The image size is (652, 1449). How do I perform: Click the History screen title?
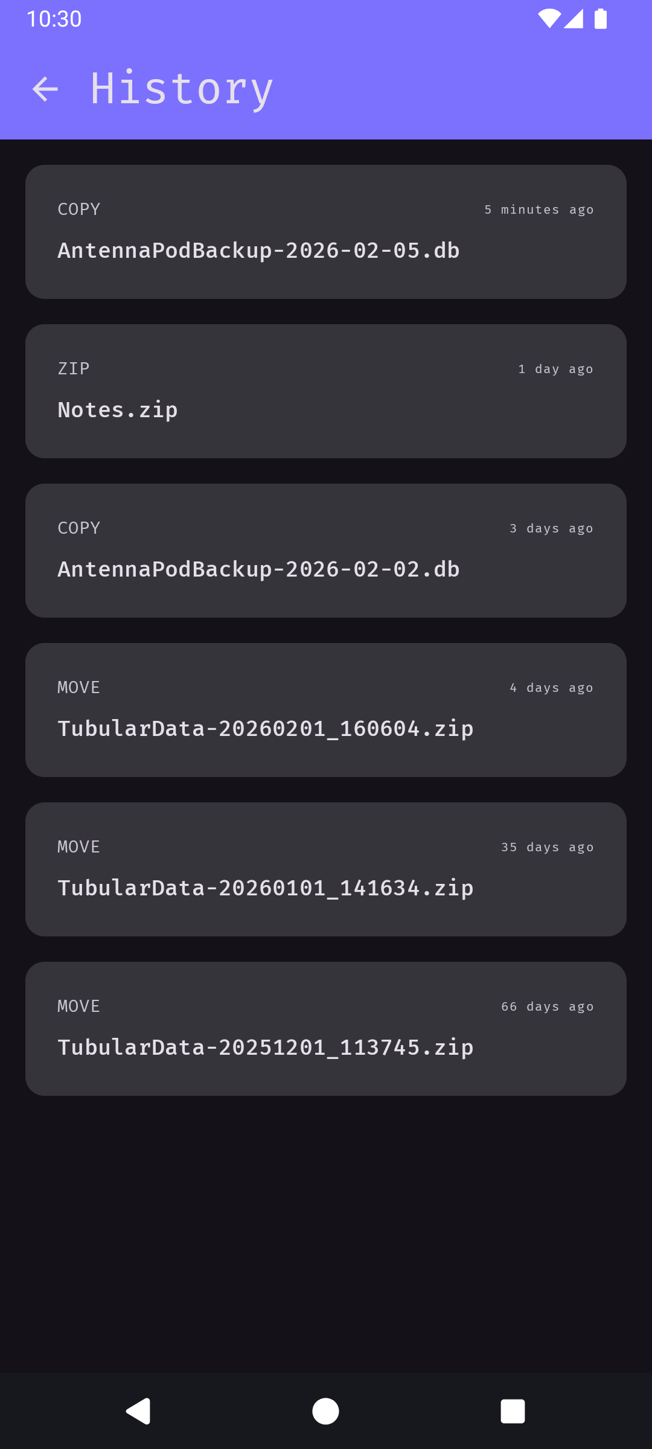pos(182,89)
